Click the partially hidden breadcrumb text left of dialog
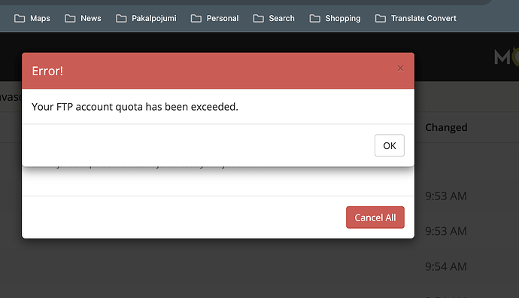Screen dimensions: 519x298 coord(11,97)
